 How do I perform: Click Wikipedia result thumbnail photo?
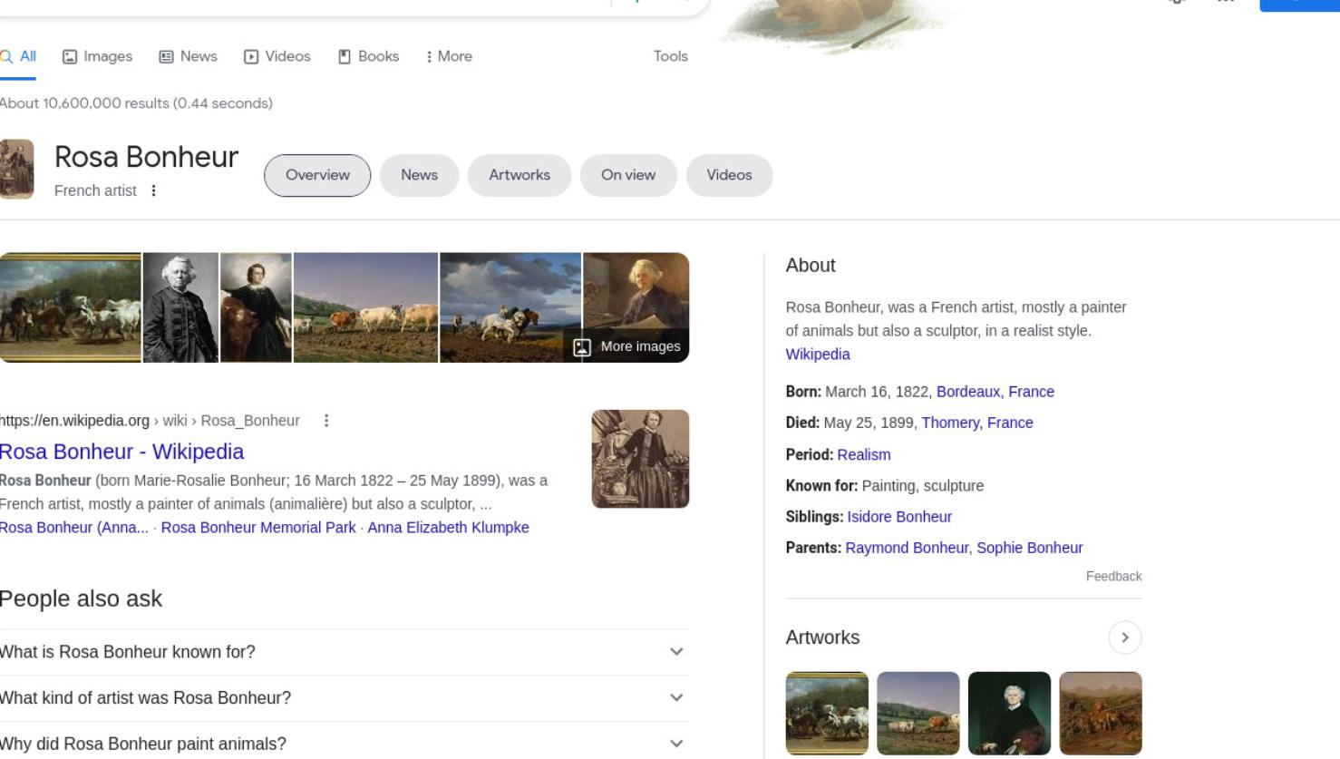tap(640, 459)
